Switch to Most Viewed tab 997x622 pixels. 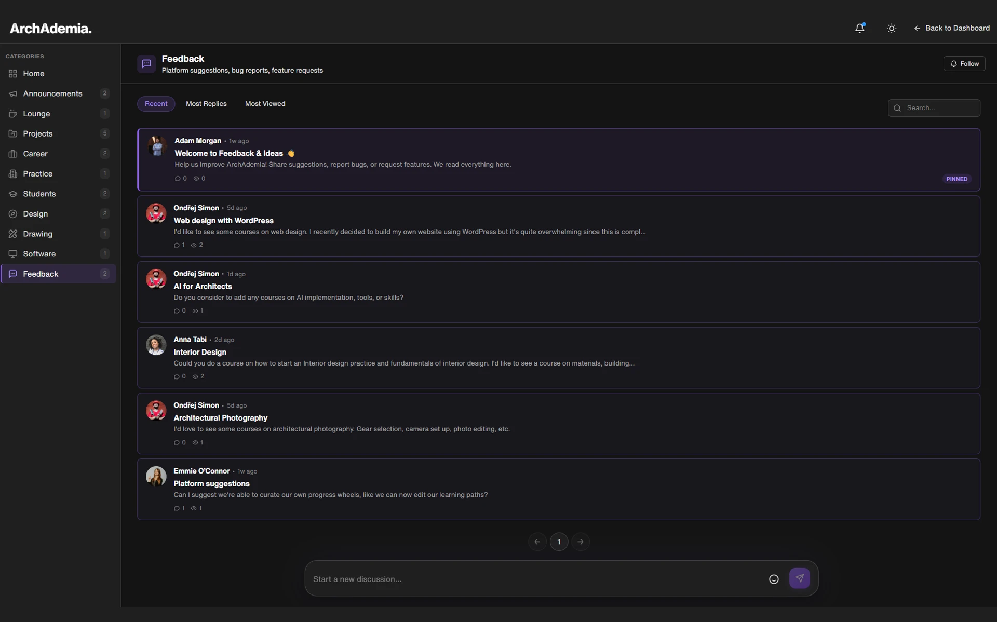265,104
